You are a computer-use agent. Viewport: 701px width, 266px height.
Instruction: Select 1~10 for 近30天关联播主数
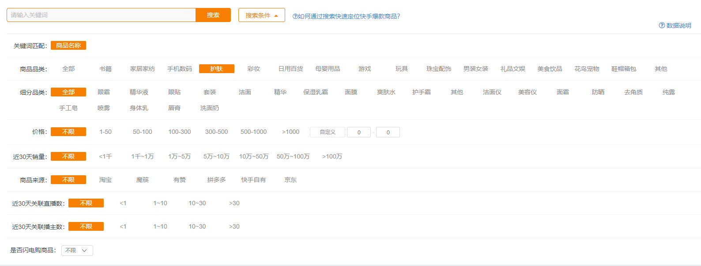pos(160,226)
